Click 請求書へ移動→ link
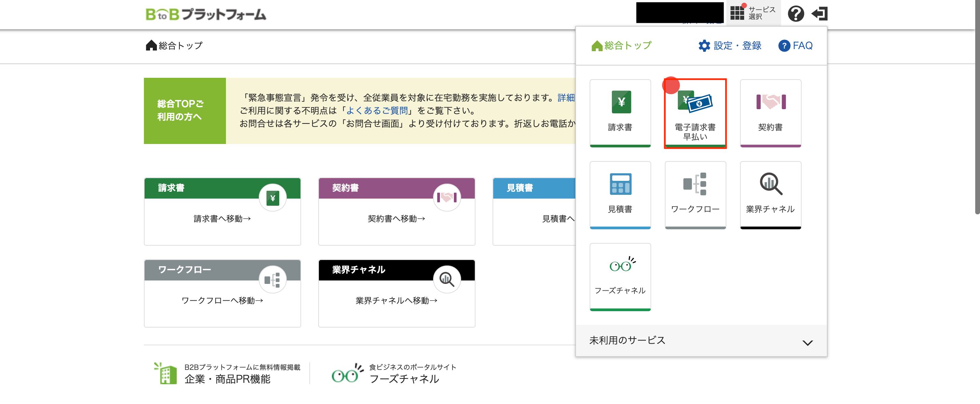The height and width of the screenshot is (404, 980). (x=222, y=219)
